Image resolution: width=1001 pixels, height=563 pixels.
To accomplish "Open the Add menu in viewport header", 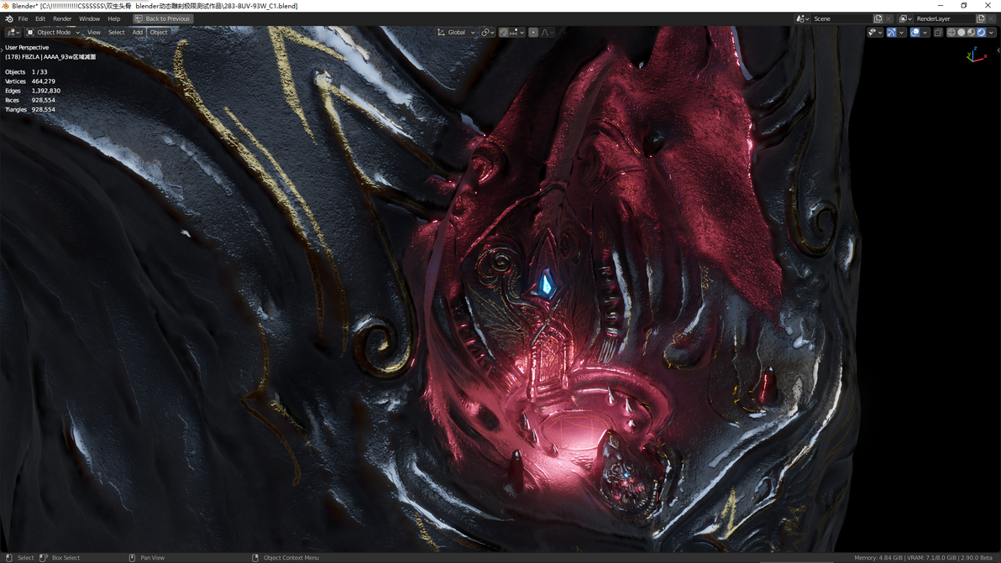I will coord(137,33).
